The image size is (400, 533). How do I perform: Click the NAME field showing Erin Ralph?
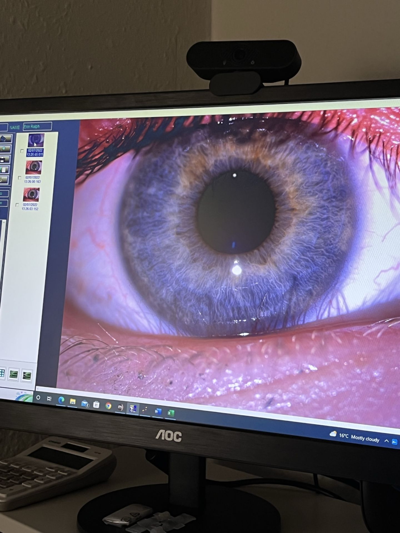pyautogui.click(x=37, y=126)
